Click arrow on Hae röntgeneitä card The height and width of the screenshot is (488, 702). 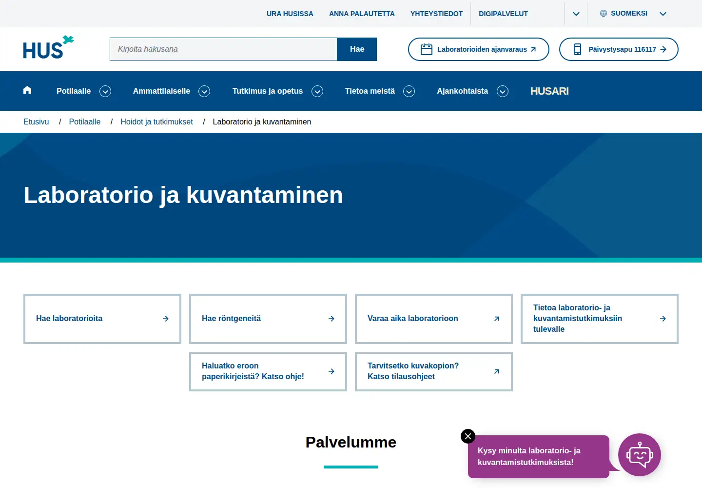click(331, 319)
